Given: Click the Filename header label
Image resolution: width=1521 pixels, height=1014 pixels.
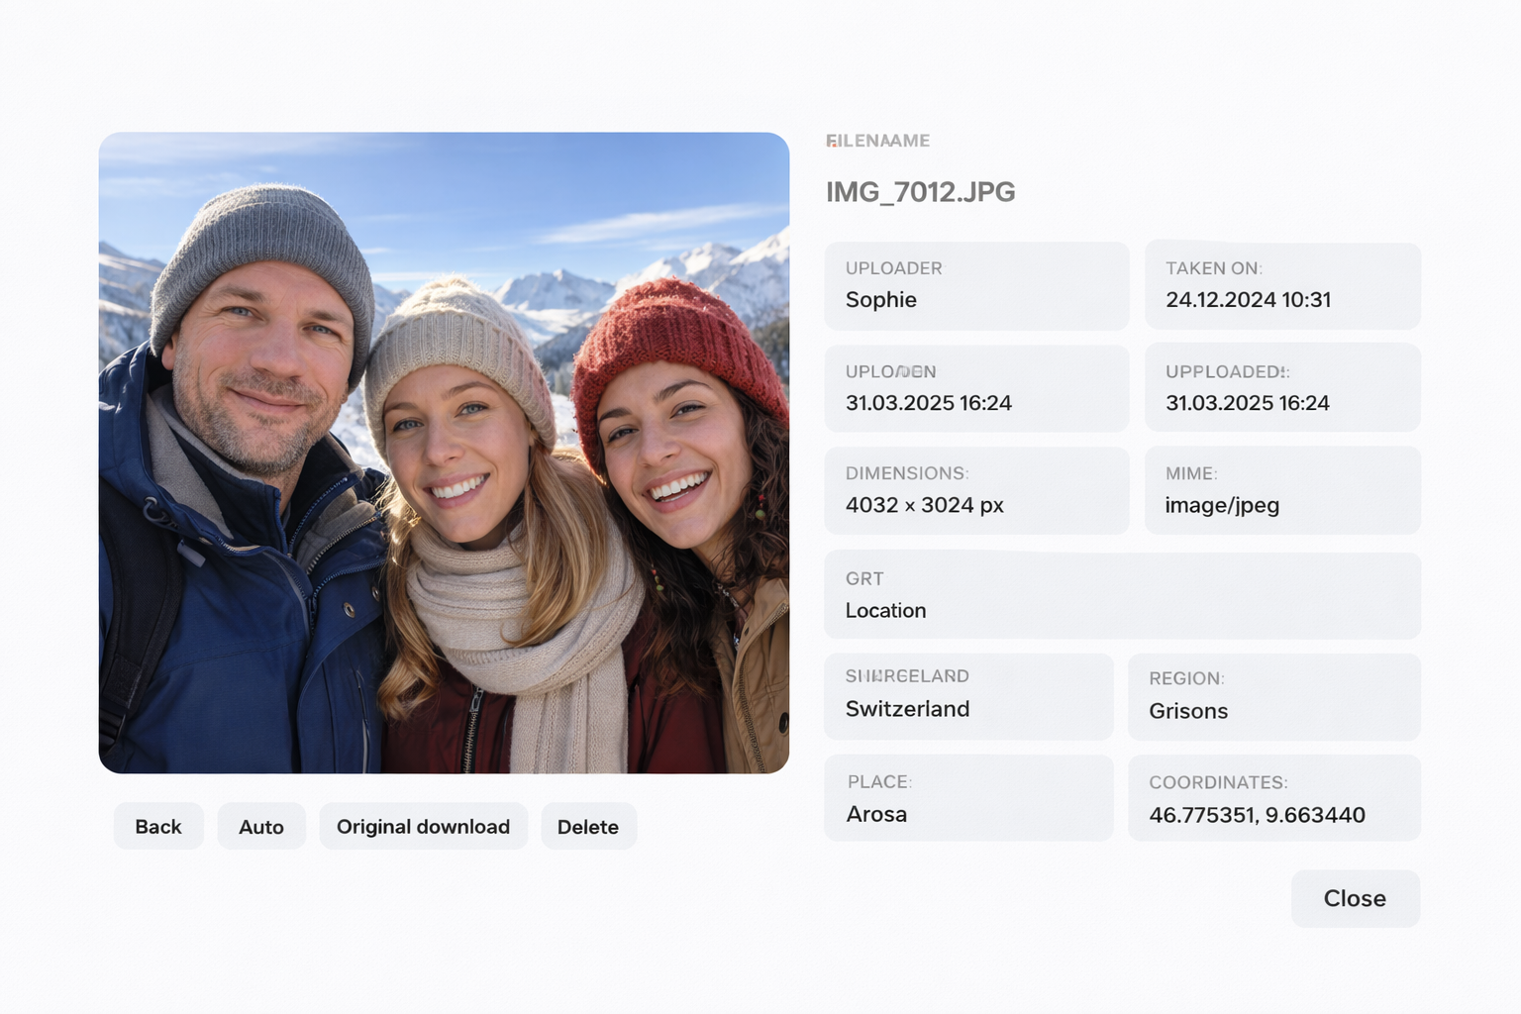Looking at the screenshot, I should coord(877,141).
